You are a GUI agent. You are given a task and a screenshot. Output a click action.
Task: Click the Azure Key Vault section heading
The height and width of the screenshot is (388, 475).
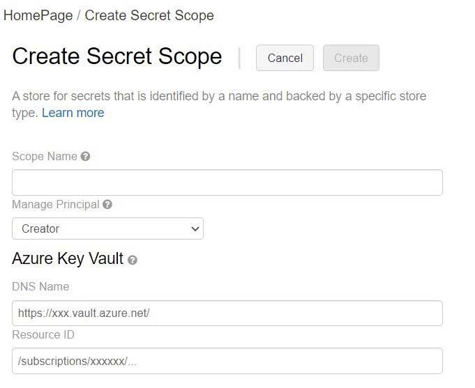[68, 258]
